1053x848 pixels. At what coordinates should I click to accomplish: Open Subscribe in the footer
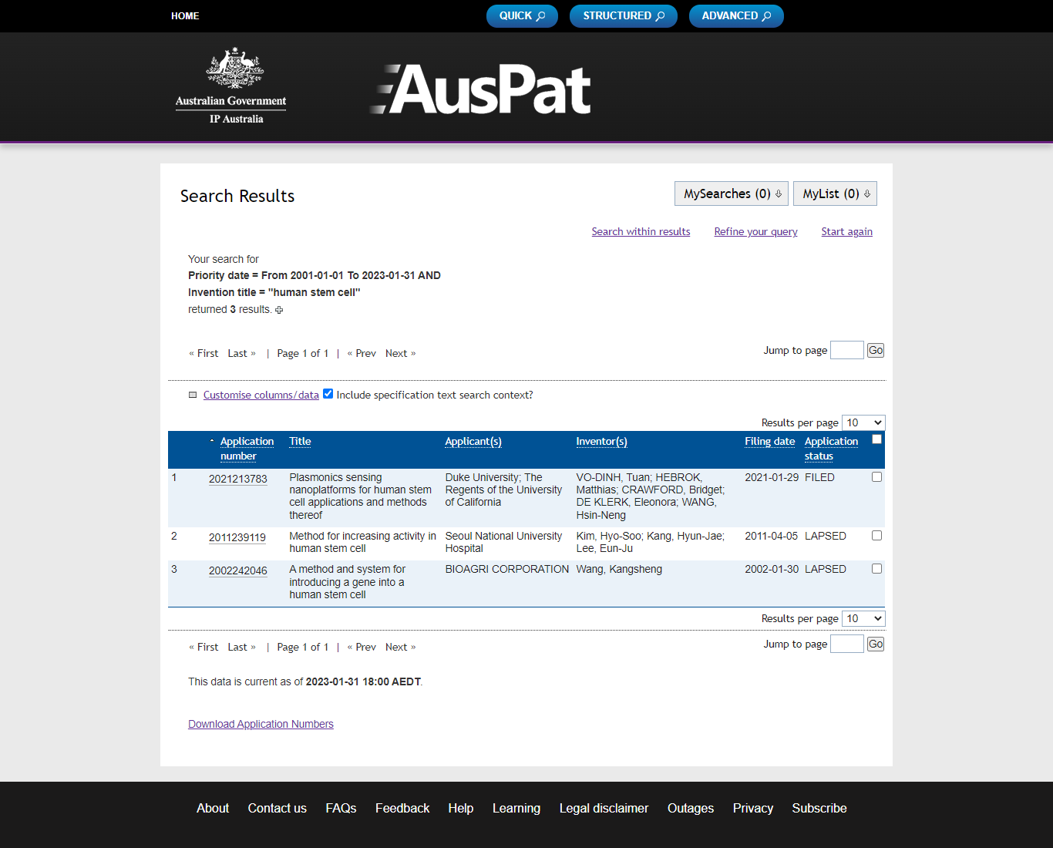pyautogui.click(x=819, y=808)
